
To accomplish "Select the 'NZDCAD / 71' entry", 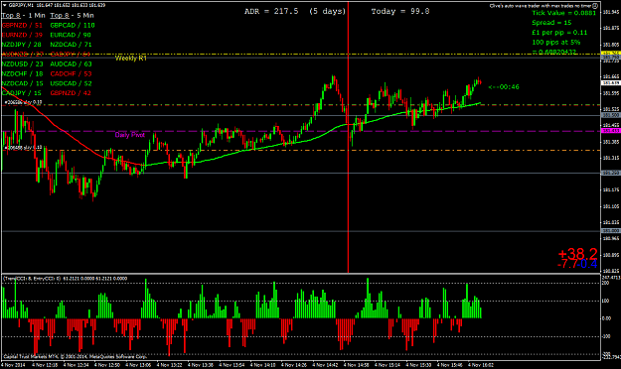I will [71, 45].
